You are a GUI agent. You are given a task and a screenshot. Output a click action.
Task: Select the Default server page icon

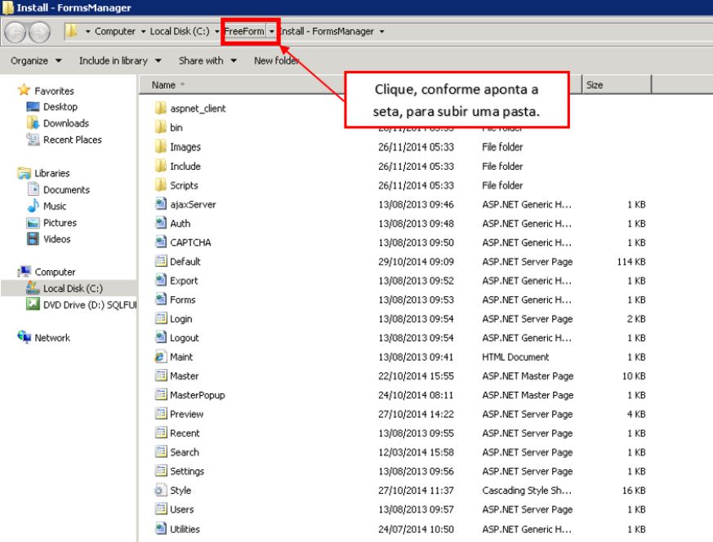[x=161, y=261]
